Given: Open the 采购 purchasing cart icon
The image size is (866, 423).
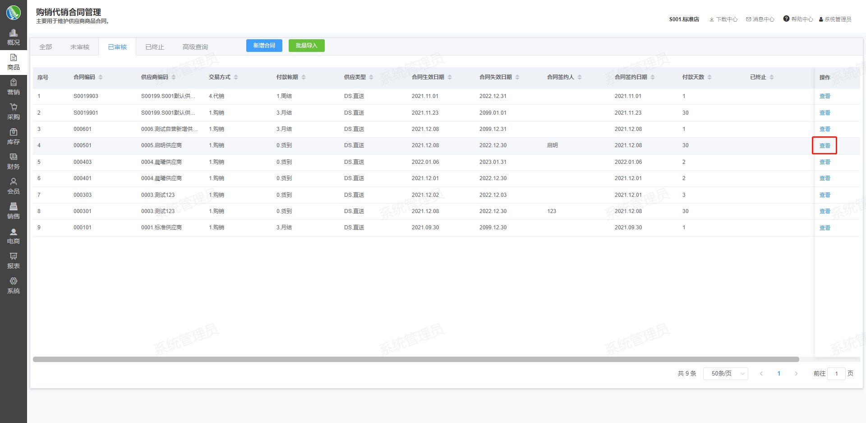Looking at the screenshot, I should click(14, 108).
